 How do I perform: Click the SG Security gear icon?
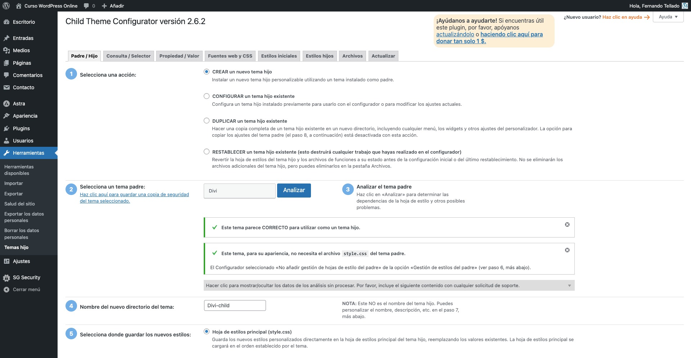pos(6,278)
